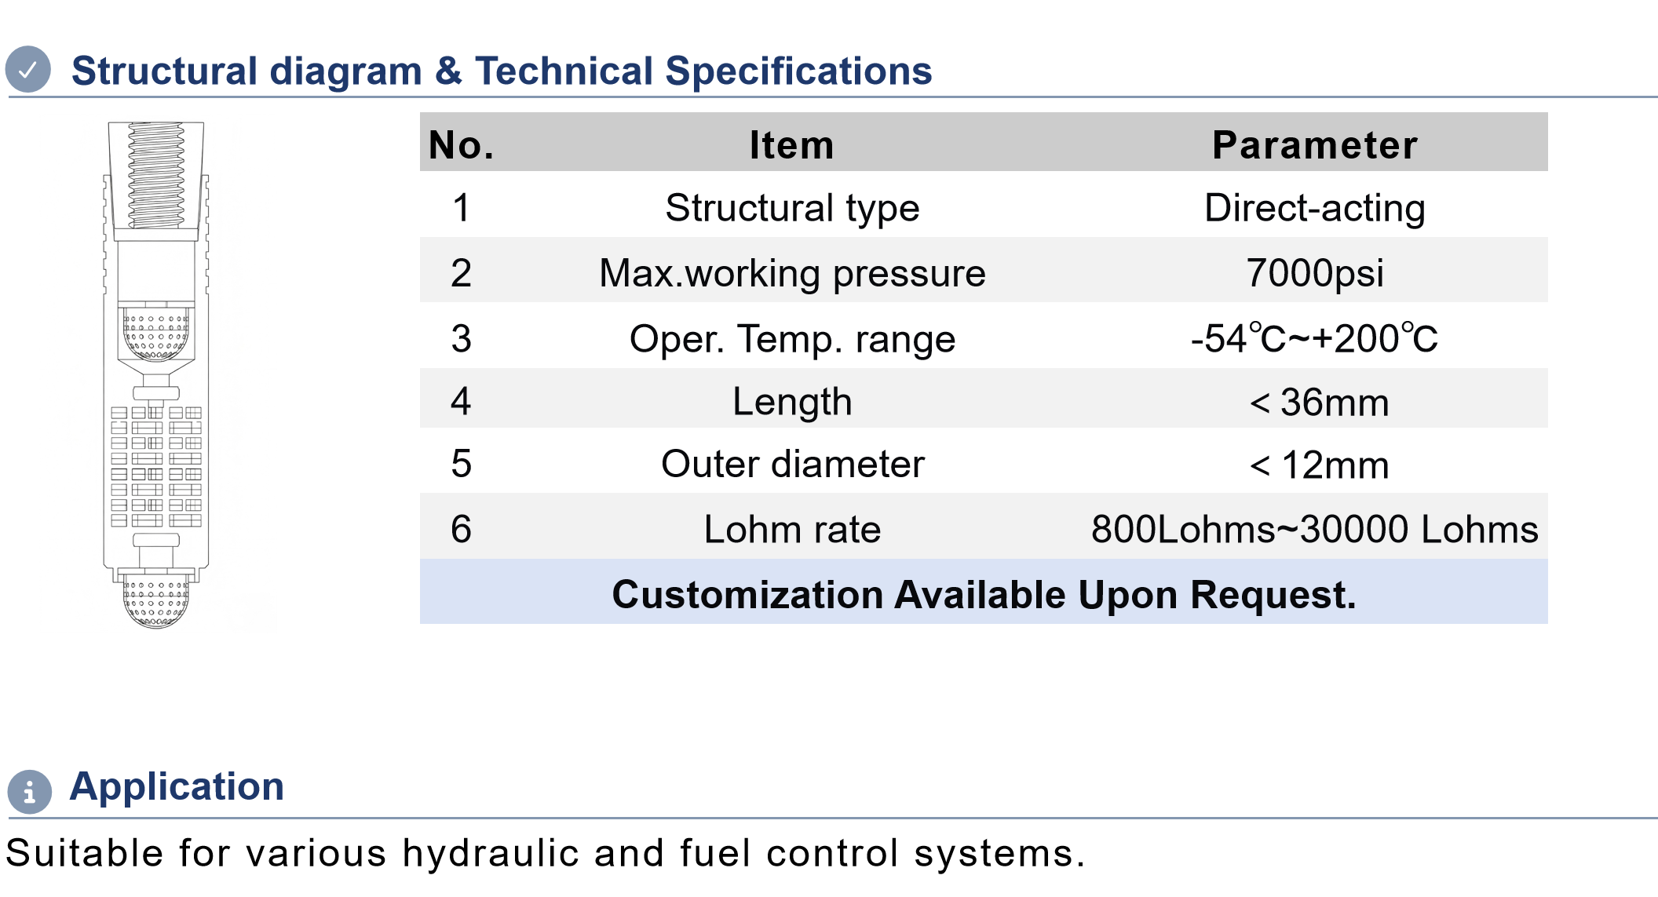Screen dimensions: 1658x897
Task: Click the Customization Available Upon Request banner
Action: (x=984, y=592)
